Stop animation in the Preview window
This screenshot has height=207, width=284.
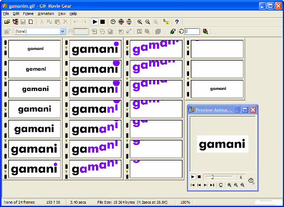tap(199, 177)
